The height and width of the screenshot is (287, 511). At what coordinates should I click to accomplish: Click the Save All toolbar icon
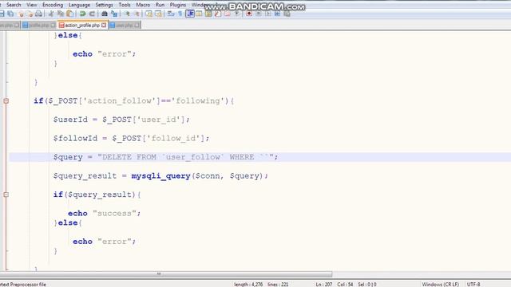coord(10,14)
